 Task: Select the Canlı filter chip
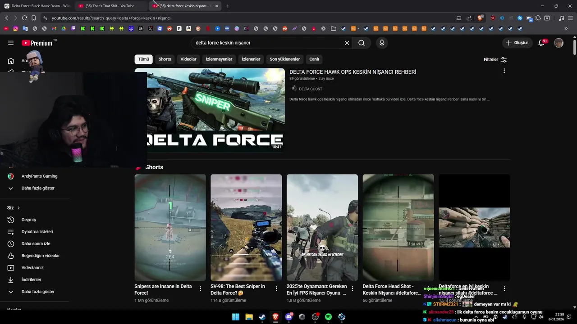coord(314,59)
